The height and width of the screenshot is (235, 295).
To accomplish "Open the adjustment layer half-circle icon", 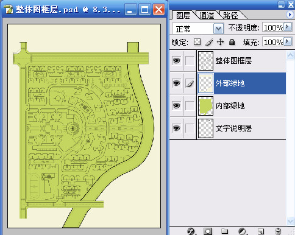I will [x=242, y=231].
